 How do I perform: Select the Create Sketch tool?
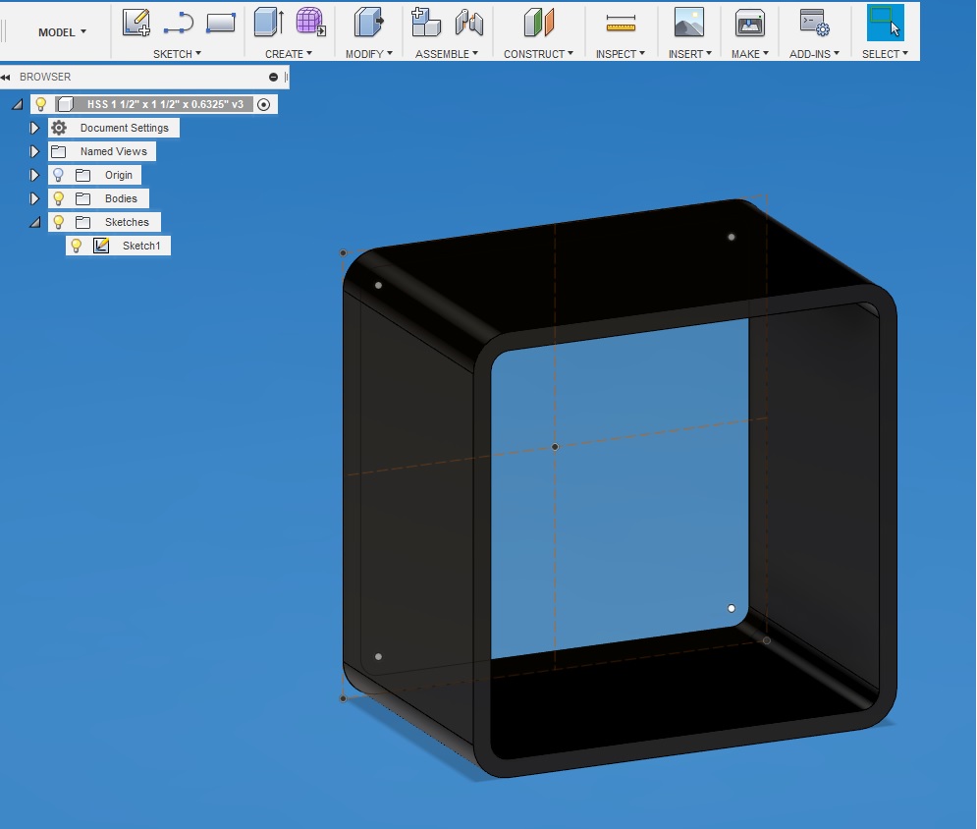(x=135, y=20)
